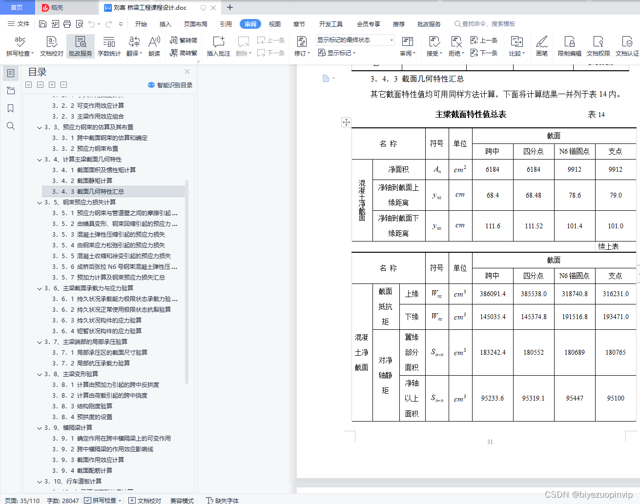
Task: Select the 画笔 pen tool
Action: 542,46
